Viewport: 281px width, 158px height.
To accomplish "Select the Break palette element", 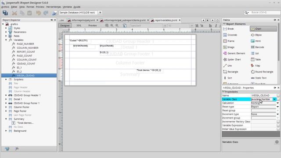I will [x=228, y=29].
